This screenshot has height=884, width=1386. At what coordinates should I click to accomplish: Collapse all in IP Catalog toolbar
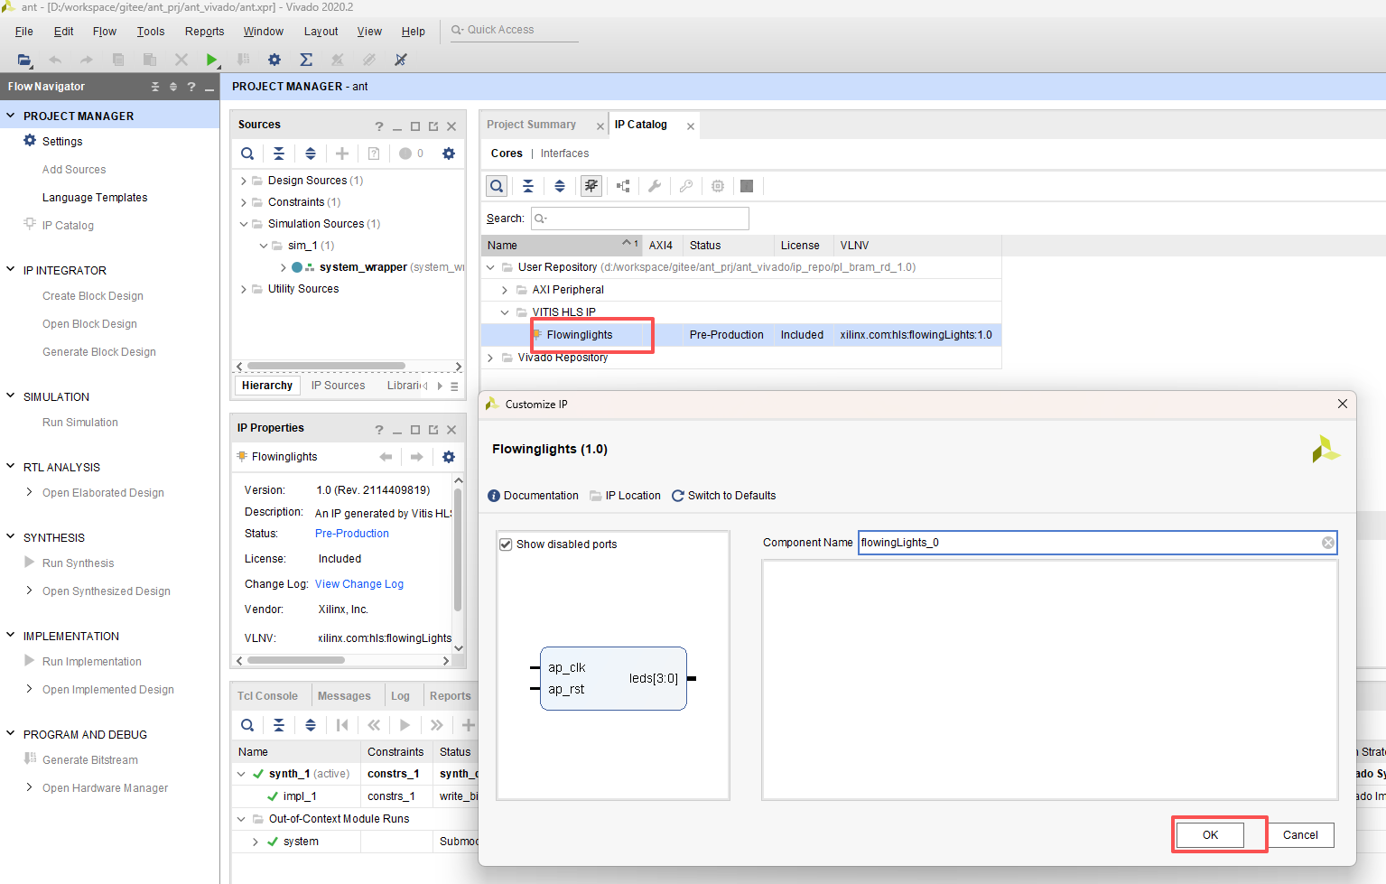[528, 186]
